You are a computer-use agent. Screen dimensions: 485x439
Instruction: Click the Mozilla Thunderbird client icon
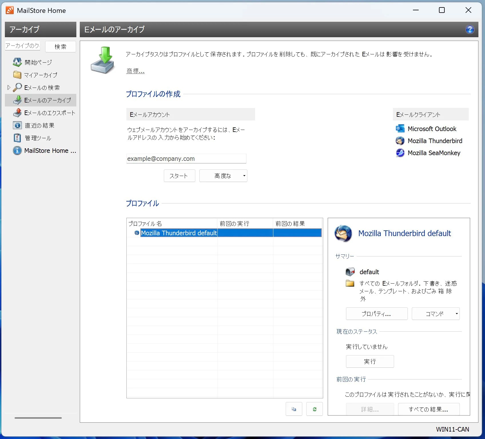coord(400,141)
